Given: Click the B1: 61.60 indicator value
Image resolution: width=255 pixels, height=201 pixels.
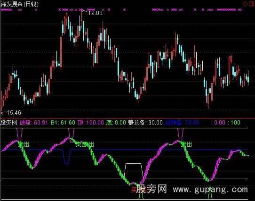Looking at the screenshot, I should click(63, 122).
